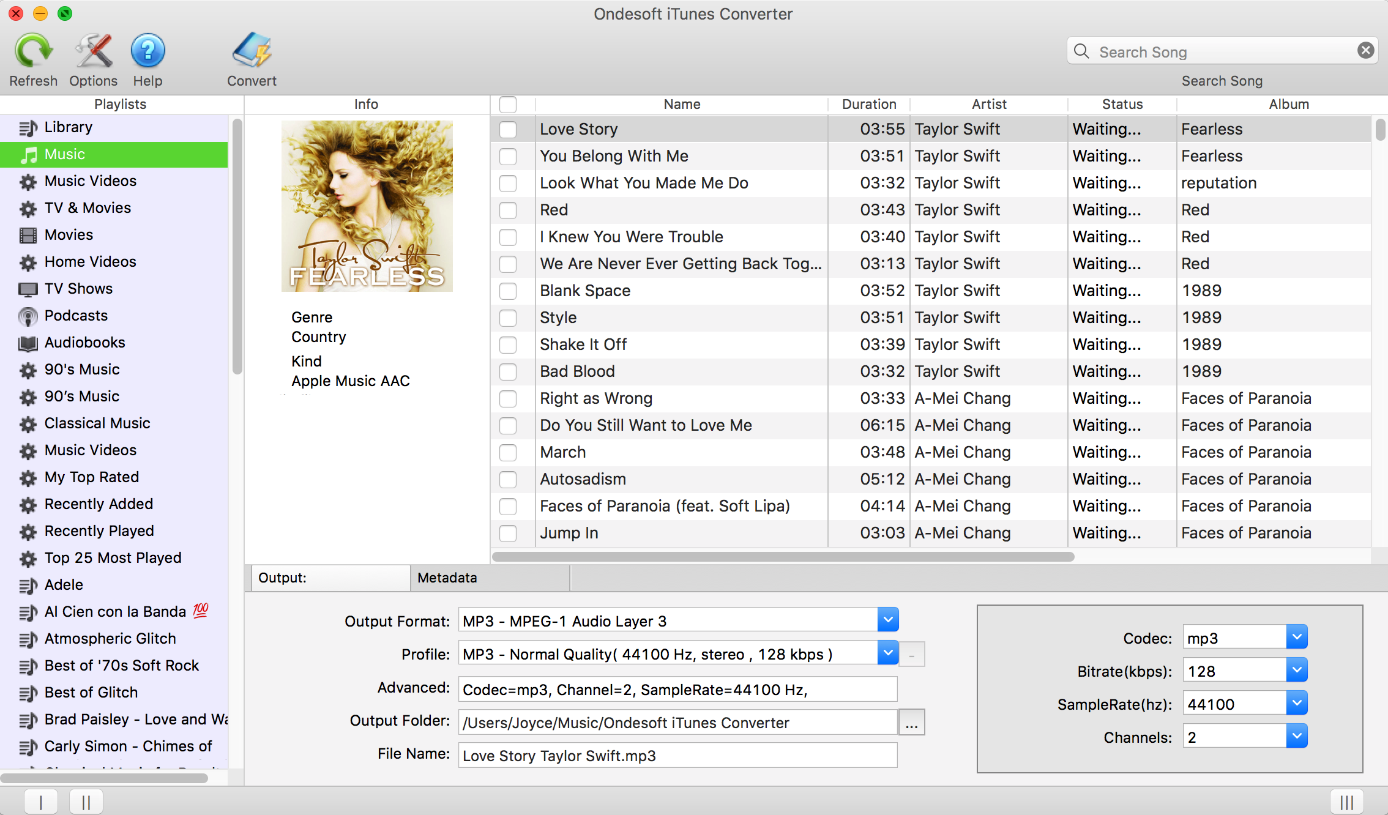
Task: Toggle the checkbox next to Love Story
Action: point(509,129)
